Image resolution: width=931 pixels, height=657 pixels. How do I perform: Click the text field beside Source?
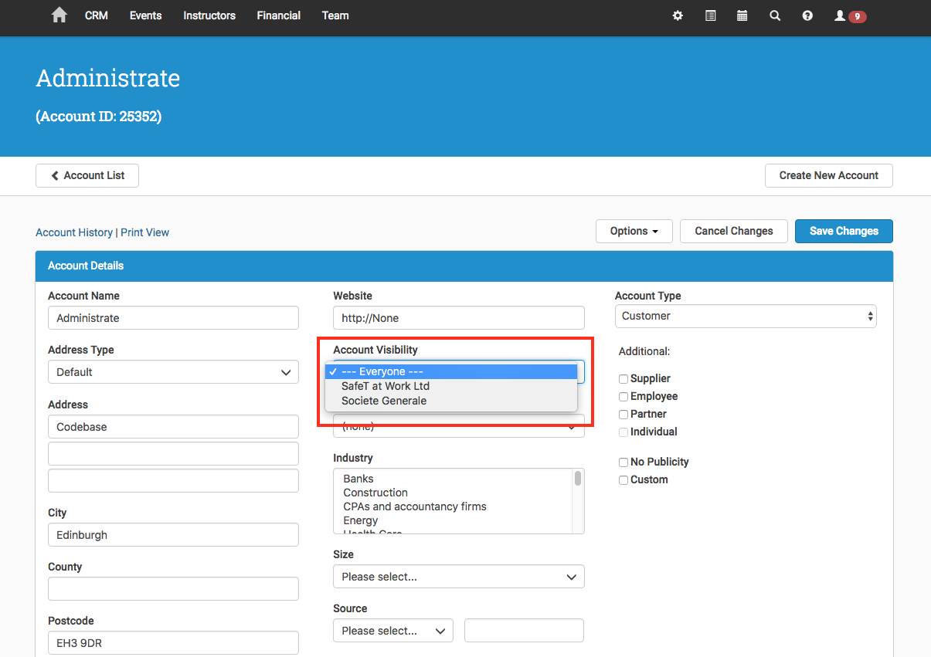point(524,631)
